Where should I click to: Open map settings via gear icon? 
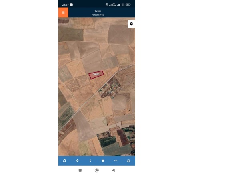[132, 24]
